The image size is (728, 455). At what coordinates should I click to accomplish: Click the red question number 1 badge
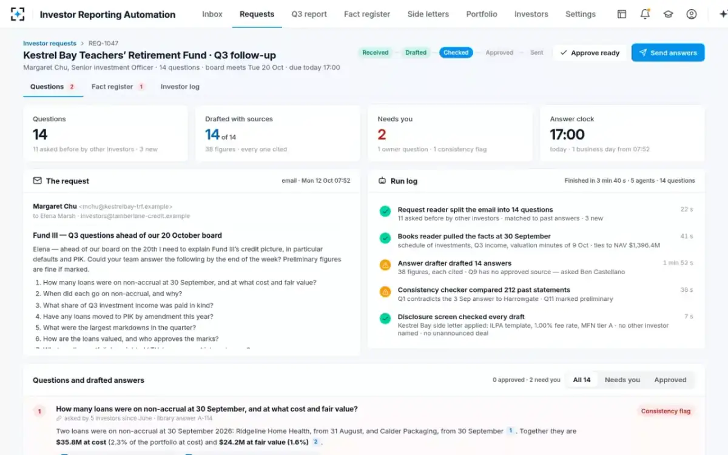click(x=39, y=411)
